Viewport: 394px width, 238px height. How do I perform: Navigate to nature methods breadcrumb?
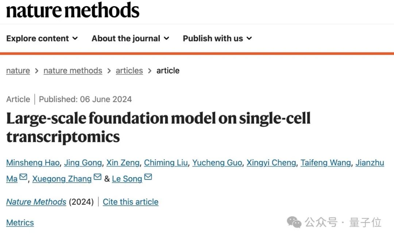[73, 70]
